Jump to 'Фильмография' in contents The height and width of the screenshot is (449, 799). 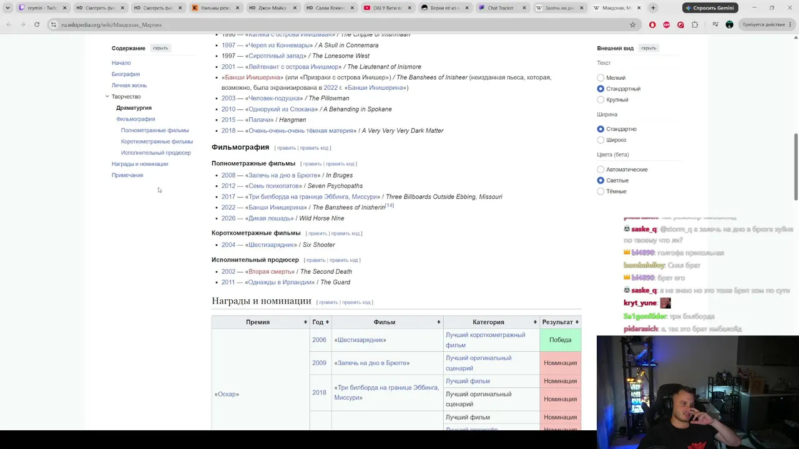pyautogui.click(x=135, y=119)
